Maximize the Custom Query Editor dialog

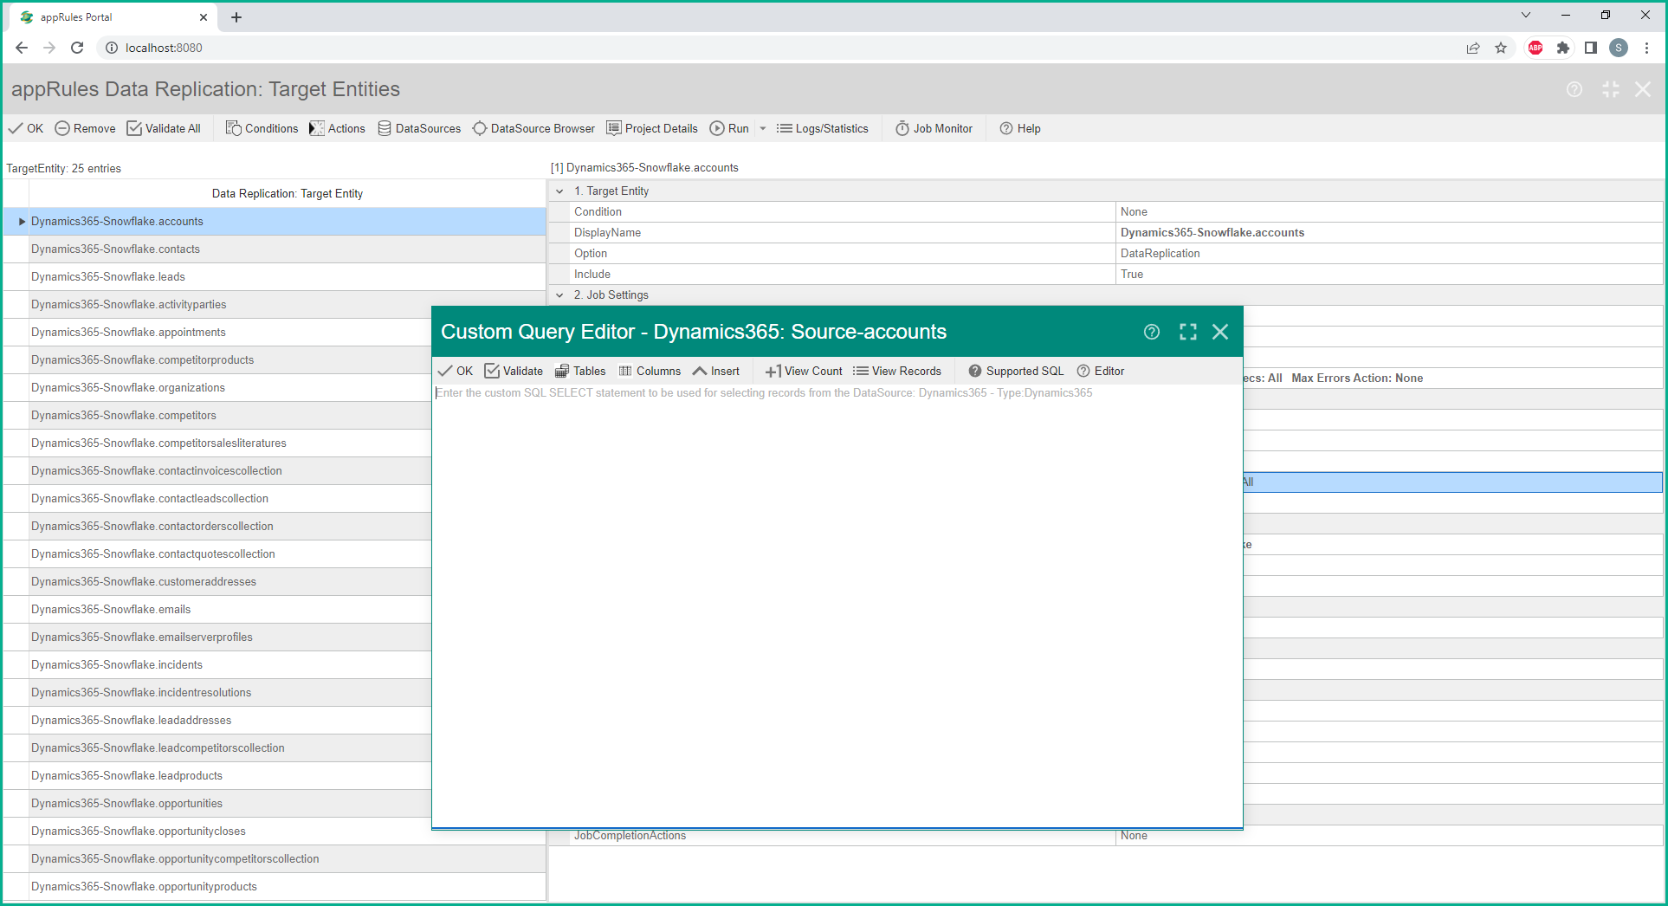(1188, 332)
